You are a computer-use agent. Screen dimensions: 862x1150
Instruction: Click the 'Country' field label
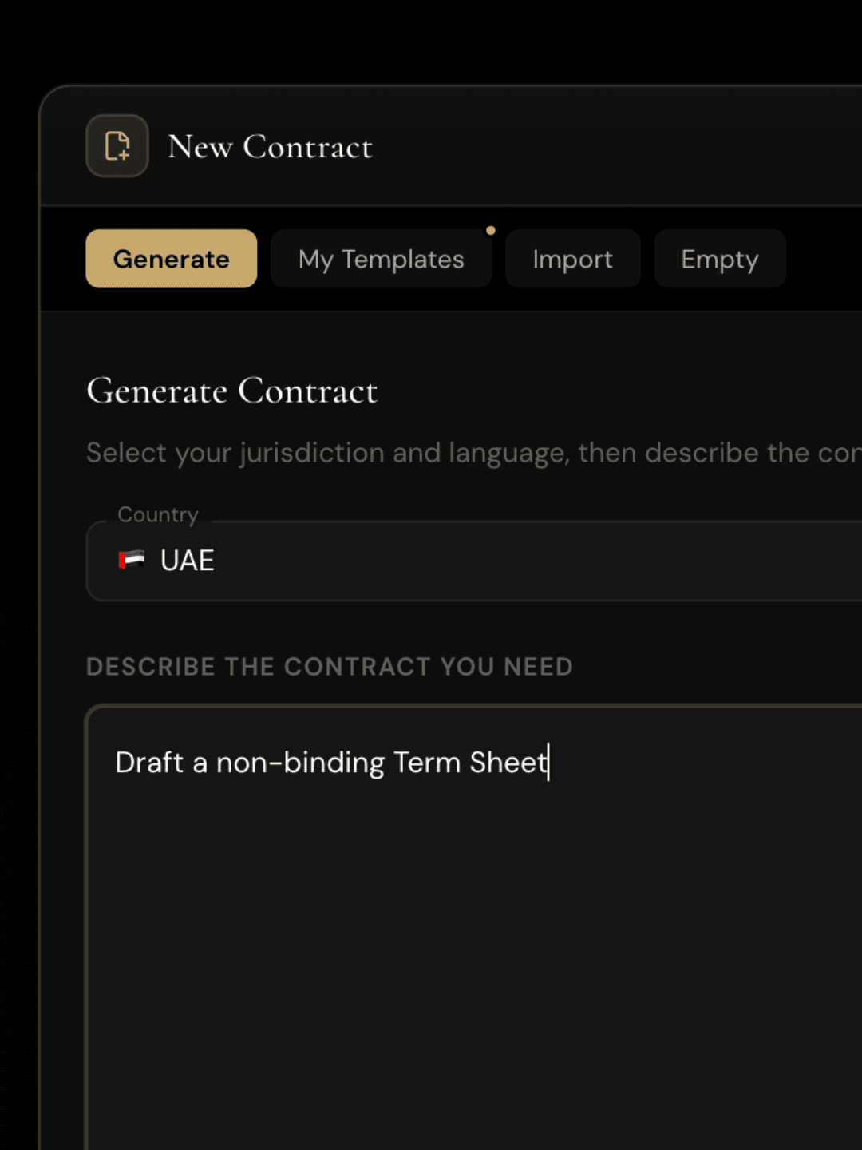tap(158, 514)
